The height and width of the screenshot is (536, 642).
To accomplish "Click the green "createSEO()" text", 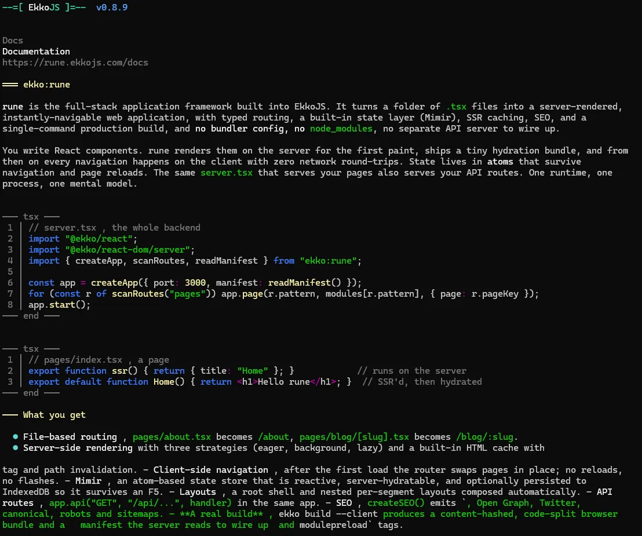I will [396, 503].
